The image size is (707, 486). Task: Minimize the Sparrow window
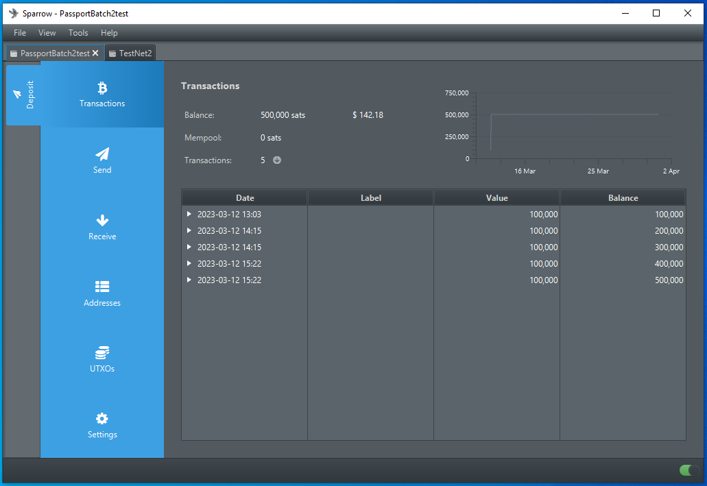(625, 13)
